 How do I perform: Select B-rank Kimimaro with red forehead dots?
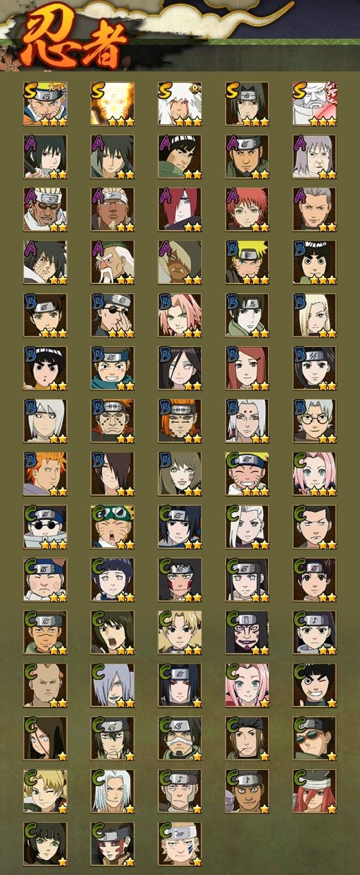coord(247,421)
